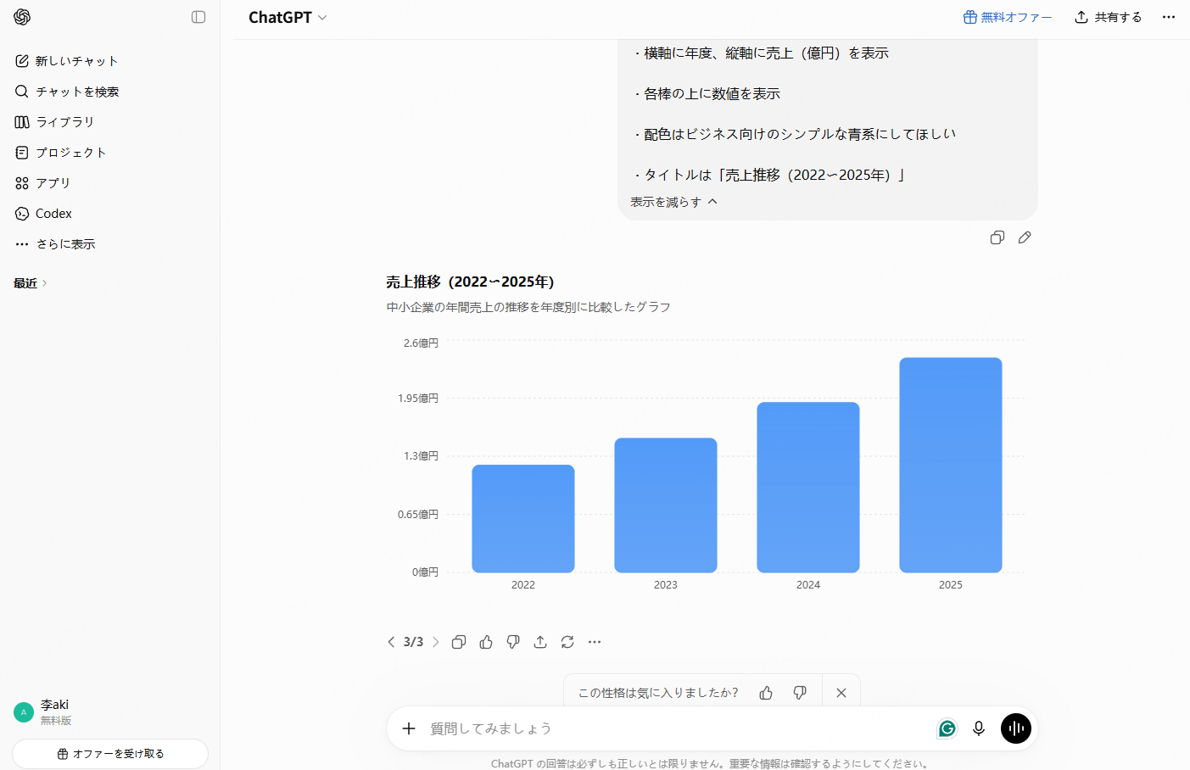Viewport: 1190px width, 770px height.
Task: Regenerate the response with refresh icon
Action: pyautogui.click(x=567, y=642)
